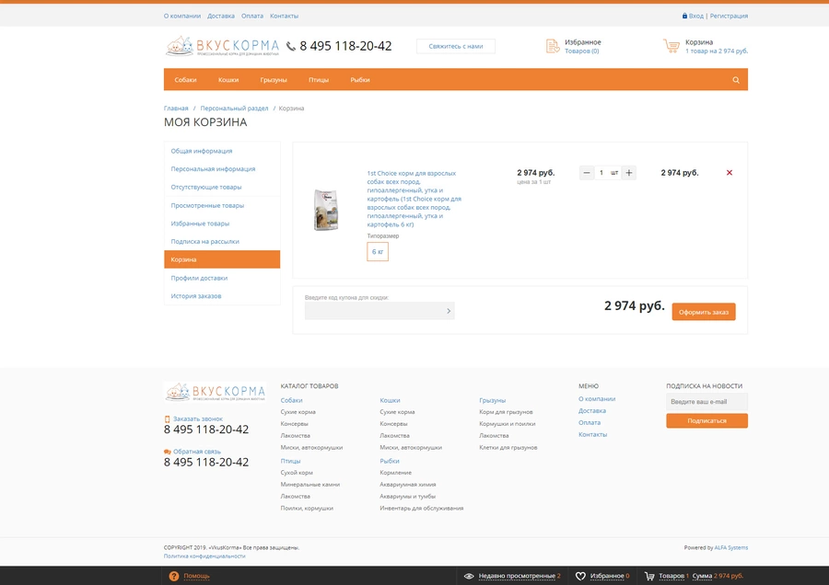
Task: Apply coupon with the arrow chevron
Action: 449,311
